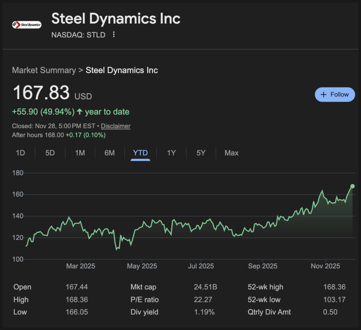Show the Max time range chart

[231, 153]
